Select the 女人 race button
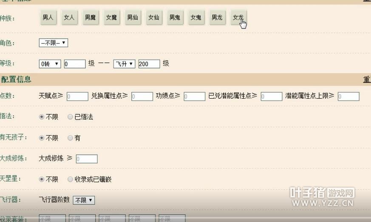The width and height of the screenshot is (371, 222). click(x=69, y=18)
